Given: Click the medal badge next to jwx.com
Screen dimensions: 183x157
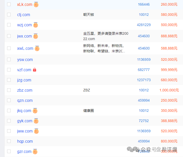Looking at the screenshot, I should (x=36, y=36).
